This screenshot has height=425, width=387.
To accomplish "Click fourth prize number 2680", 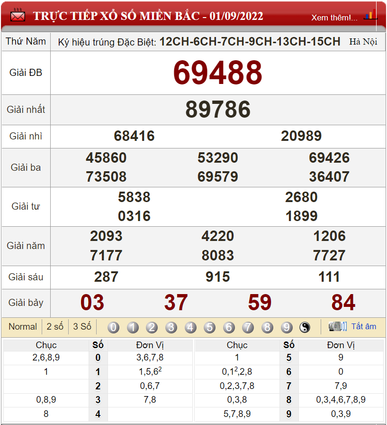I will pyautogui.click(x=301, y=197).
